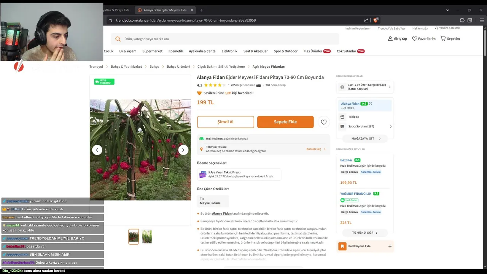Click MAĞAZAYA GİT button
The height and width of the screenshot is (274, 487).
click(365, 139)
